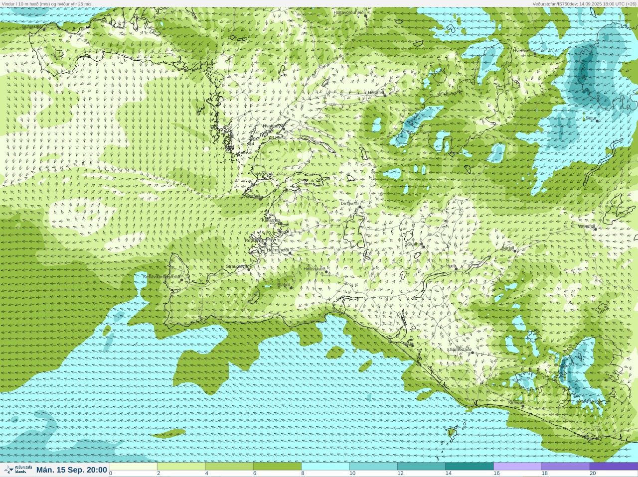Click the Sámsstaðir station label

point(461,349)
